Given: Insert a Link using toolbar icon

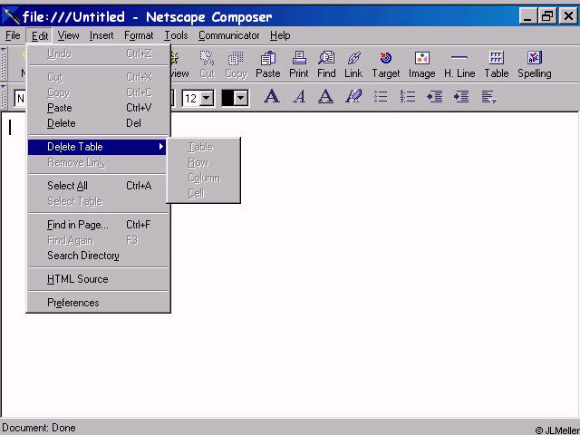Looking at the screenshot, I should click(x=353, y=64).
